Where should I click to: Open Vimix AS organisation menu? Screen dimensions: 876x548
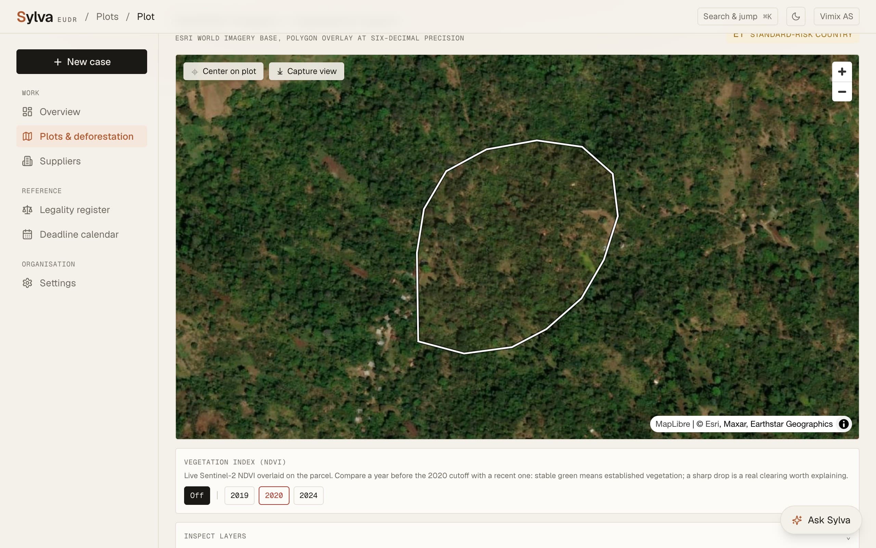tap(836, 17)
